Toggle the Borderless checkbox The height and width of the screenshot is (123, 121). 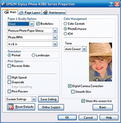(38, 24)
